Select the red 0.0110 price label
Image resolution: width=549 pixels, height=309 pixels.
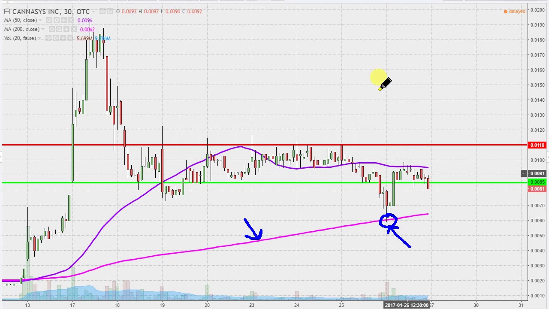(x=537, y=145)
